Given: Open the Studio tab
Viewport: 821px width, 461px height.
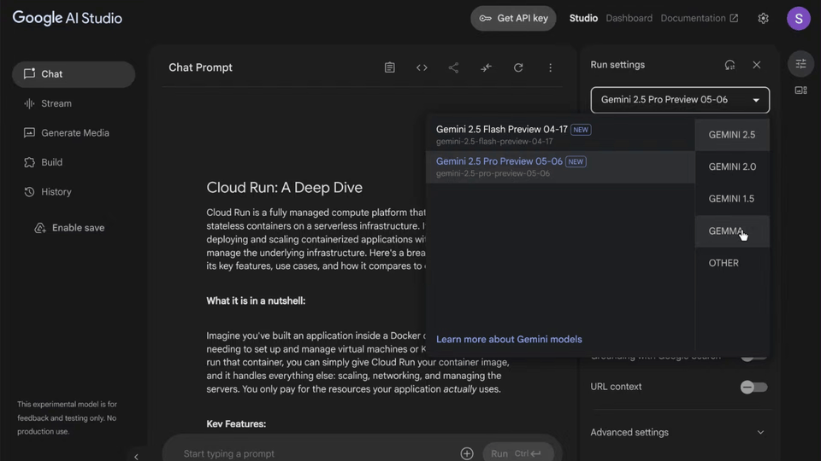Looking at the screenshot, I should click(583, 18).
